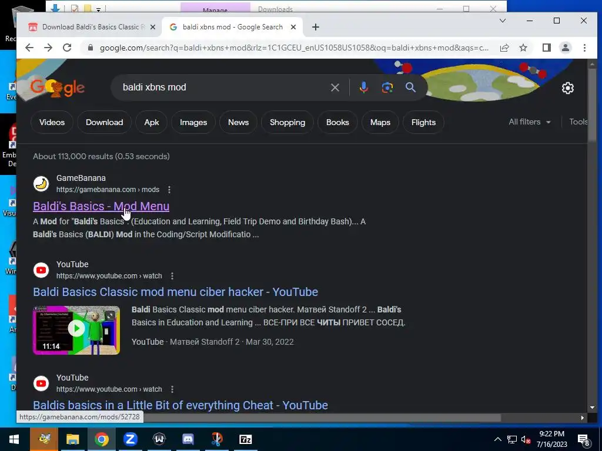Filter results by Videos
The image size is (602, 451).
click(52, 122)
